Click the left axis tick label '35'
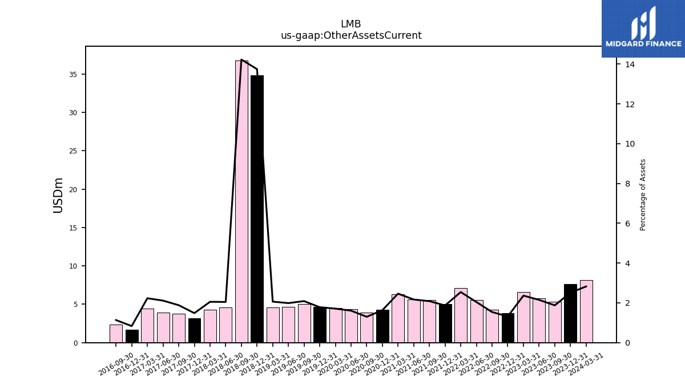Viewport: 685px width, 385px height. point(73,75)
